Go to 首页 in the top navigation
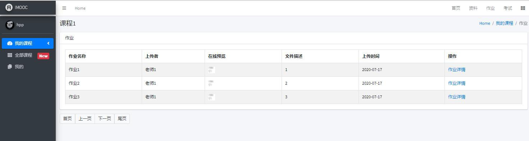 pos(456,8)
